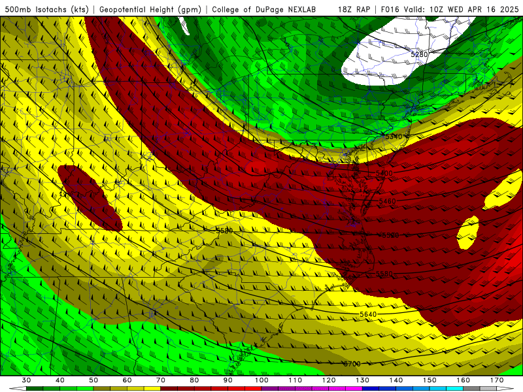The height and width of the screenshot is (392, 523).
Task: Click the 150 knot legend label
Action: (430, 380)
